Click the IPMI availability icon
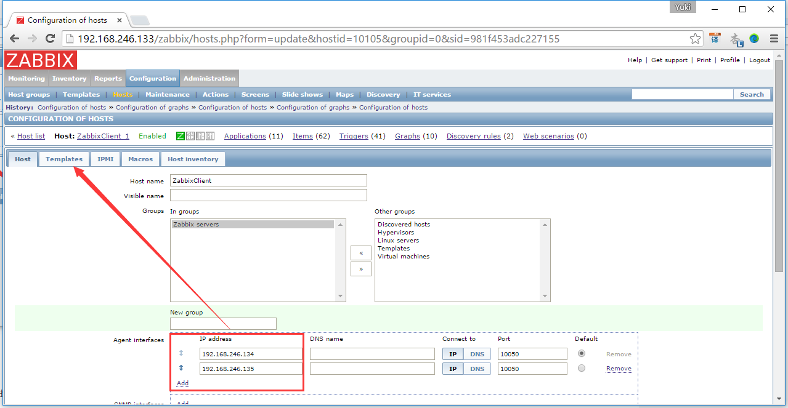 click(210, 136)
